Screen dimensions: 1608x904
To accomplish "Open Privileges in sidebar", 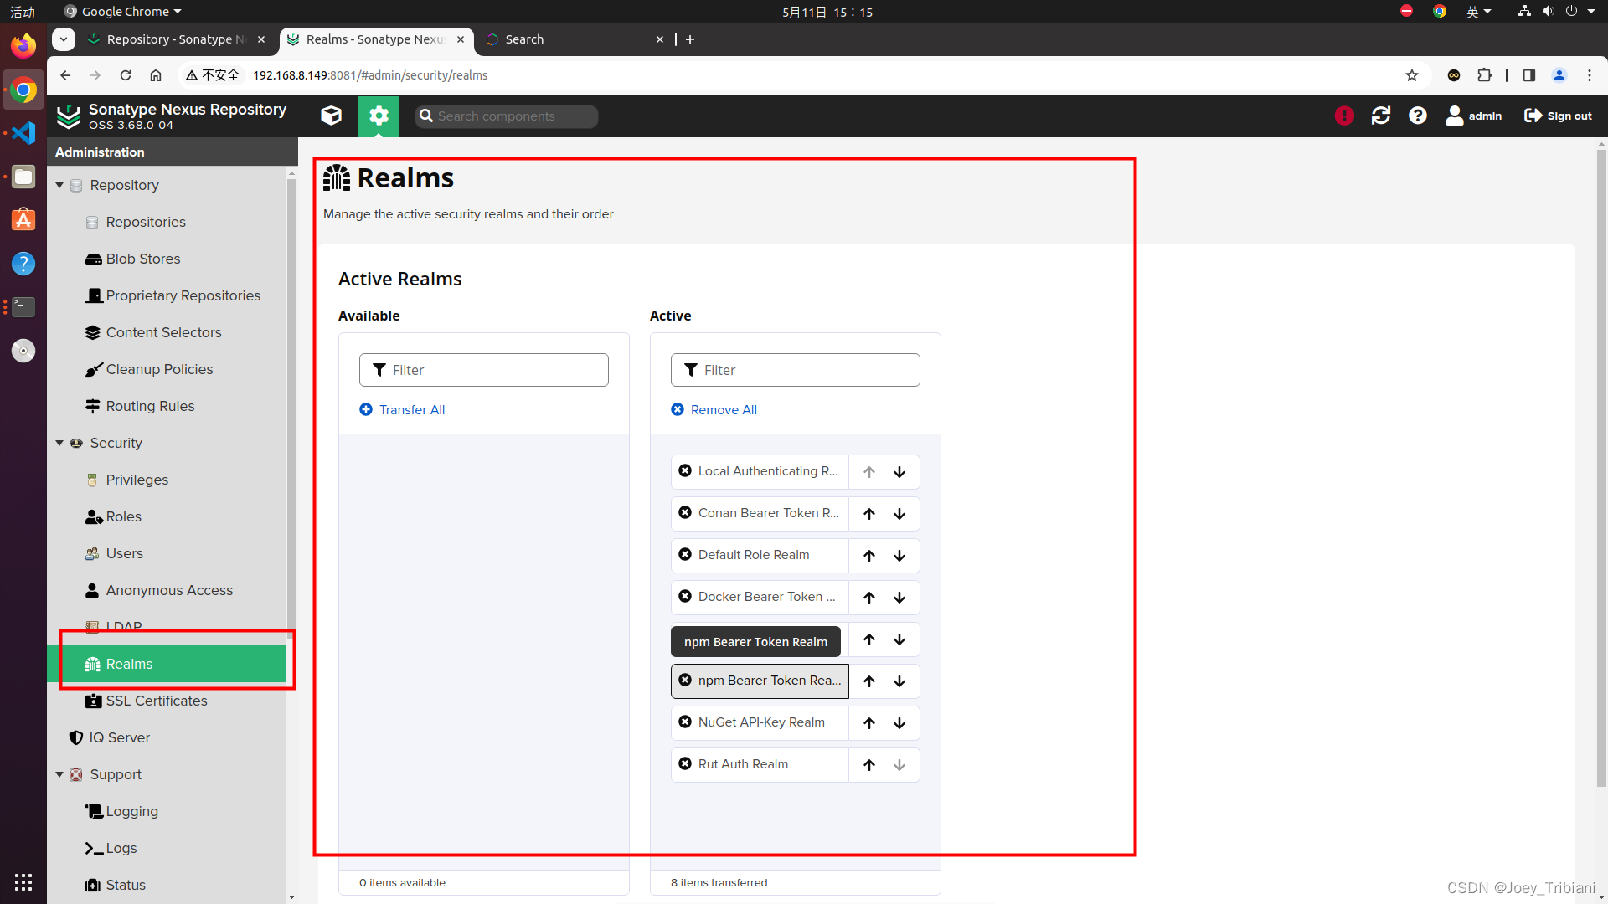I will [x=137, y=480].
